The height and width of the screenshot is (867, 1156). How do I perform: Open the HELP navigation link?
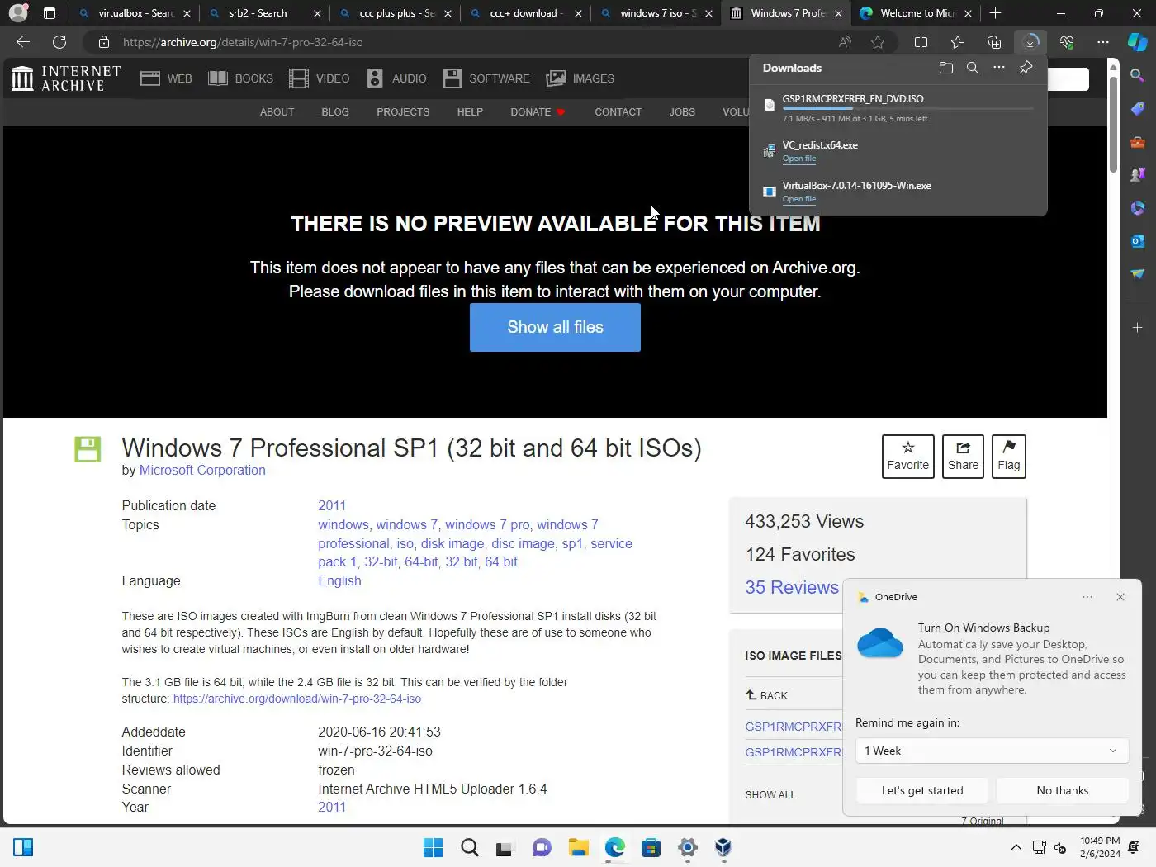(470, 111)
